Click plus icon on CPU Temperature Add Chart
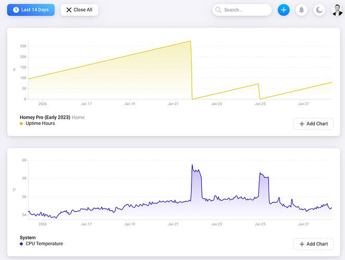Screen dimensions: 345x260 coord(302,244)
